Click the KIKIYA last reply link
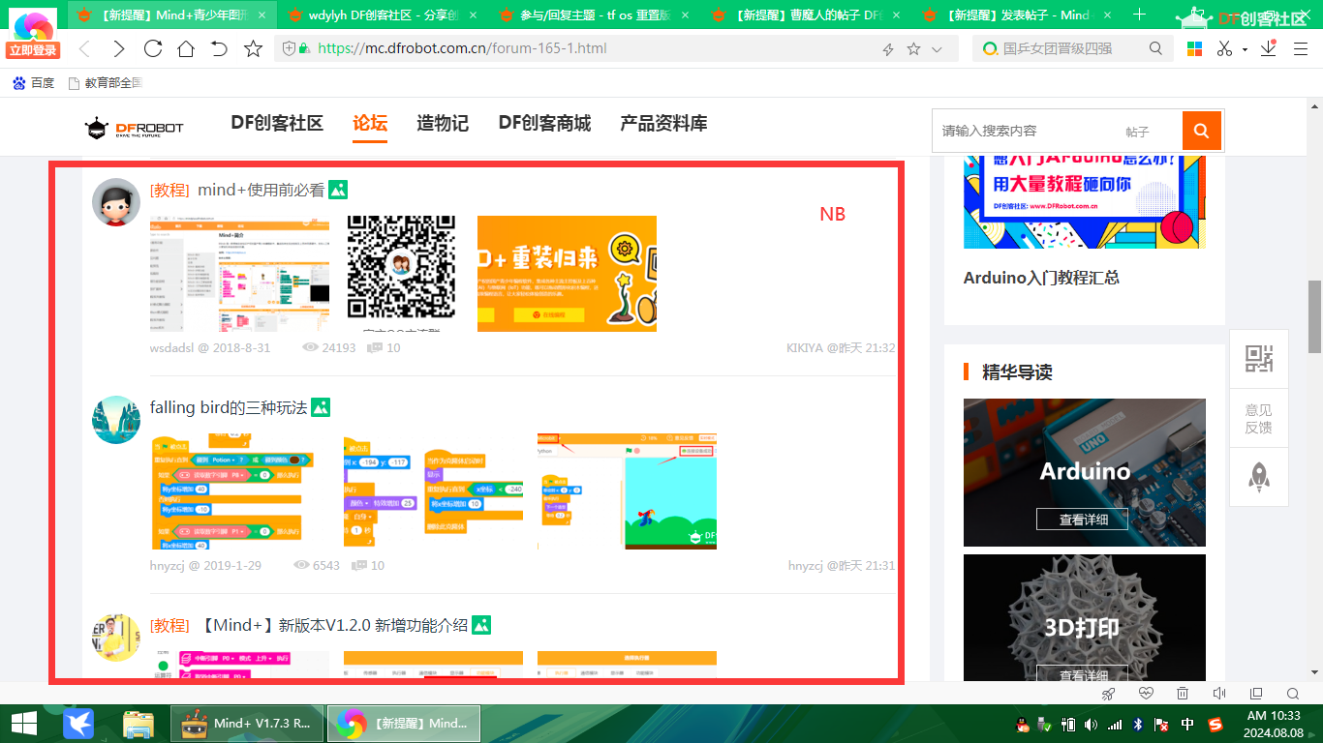Image resolution: width=1323 pixels, height=743 pixels. tap(804, 347)
